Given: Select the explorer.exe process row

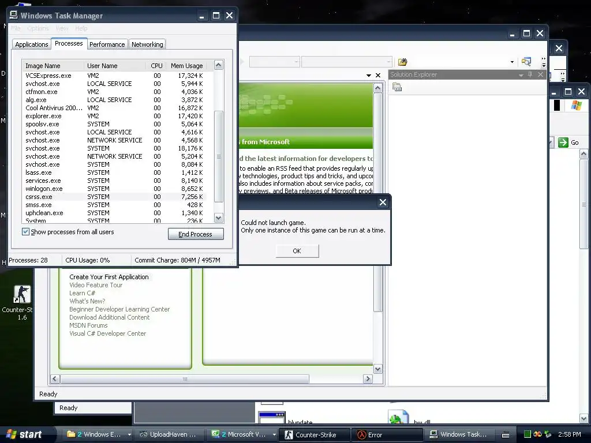Looking at the screenshot, I should [x=115, y=116].
